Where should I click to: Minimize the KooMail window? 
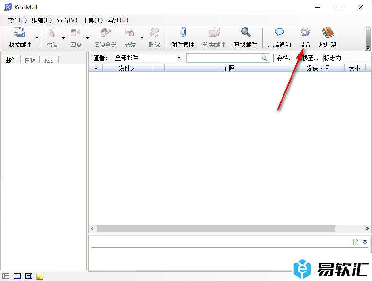(318, 7)
